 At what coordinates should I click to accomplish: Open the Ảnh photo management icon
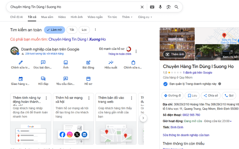[x=66, y=63]
